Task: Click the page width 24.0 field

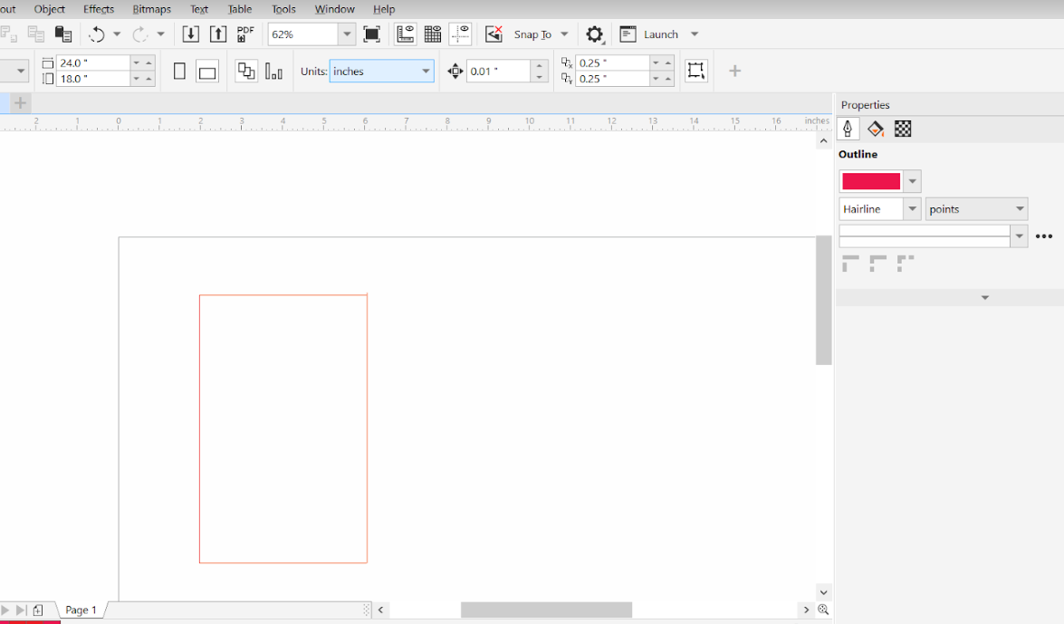Action: (92, 62)
